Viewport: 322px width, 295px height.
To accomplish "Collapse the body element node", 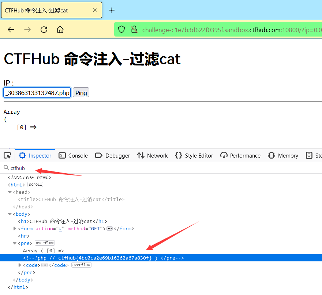I will [x=10, y=214].
